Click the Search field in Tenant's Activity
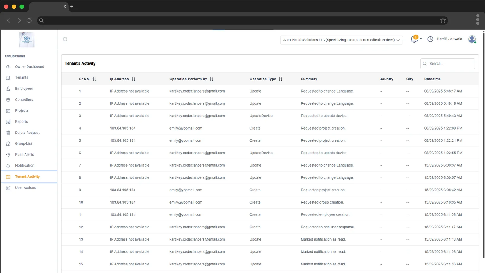Screen dimensions: 485x273 click(x=448, y=64)
